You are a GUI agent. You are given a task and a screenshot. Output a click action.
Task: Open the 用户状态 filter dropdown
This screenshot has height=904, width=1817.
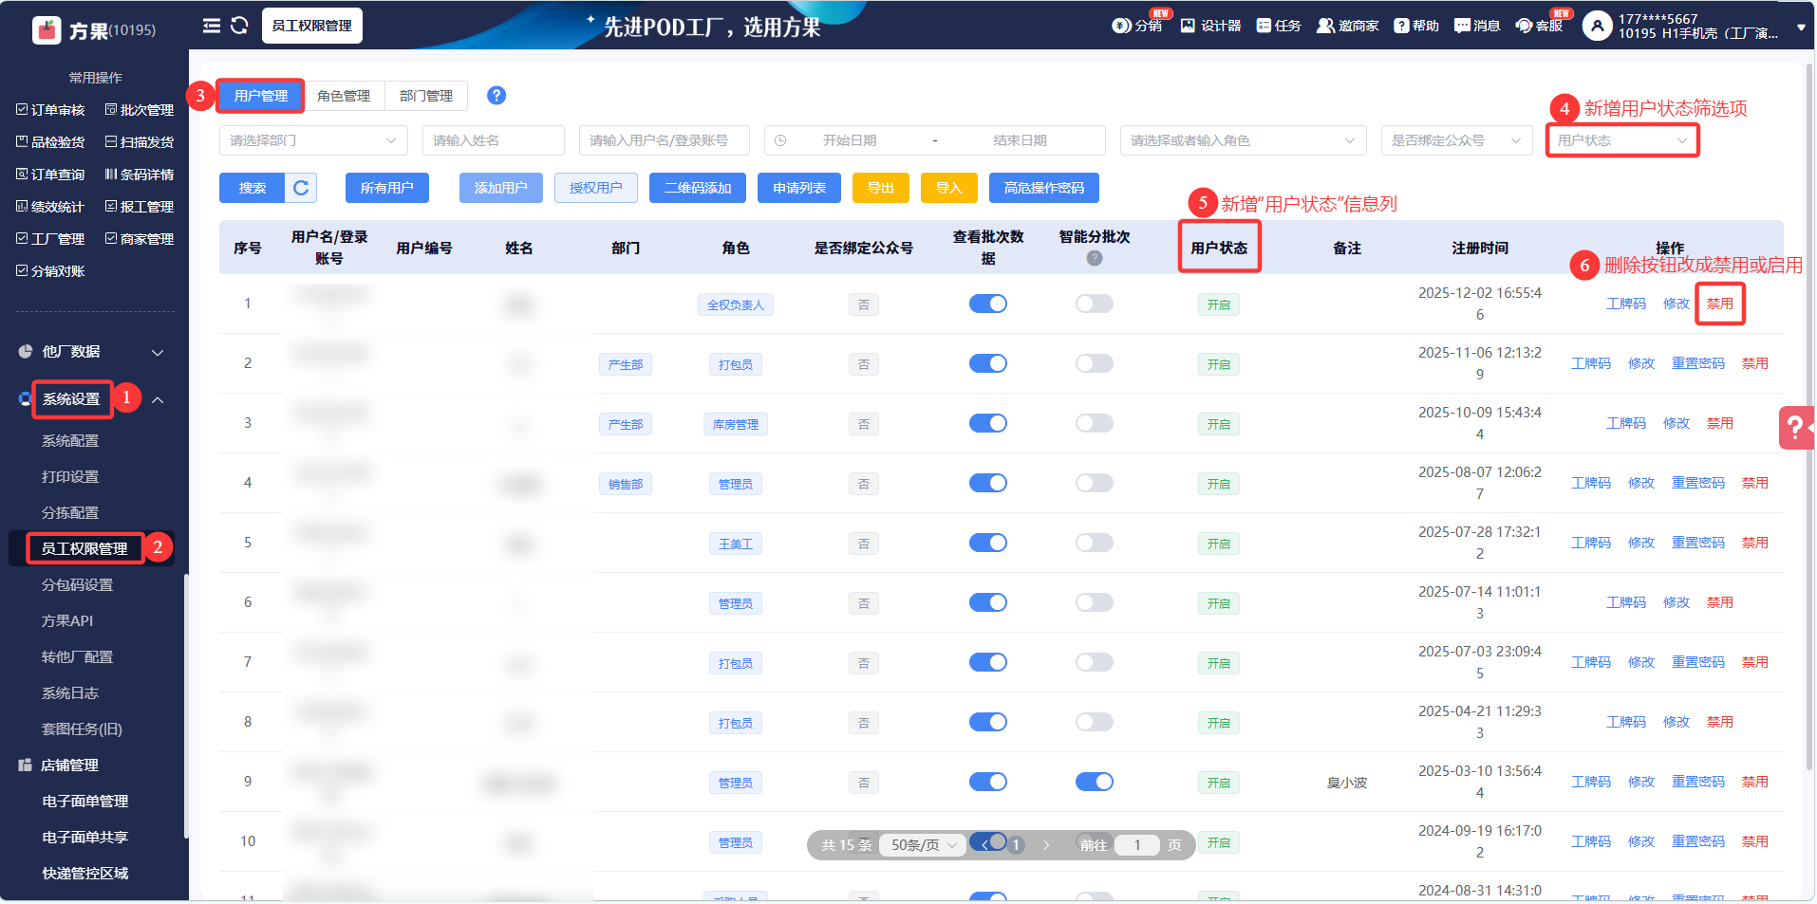coord(1621,140)
